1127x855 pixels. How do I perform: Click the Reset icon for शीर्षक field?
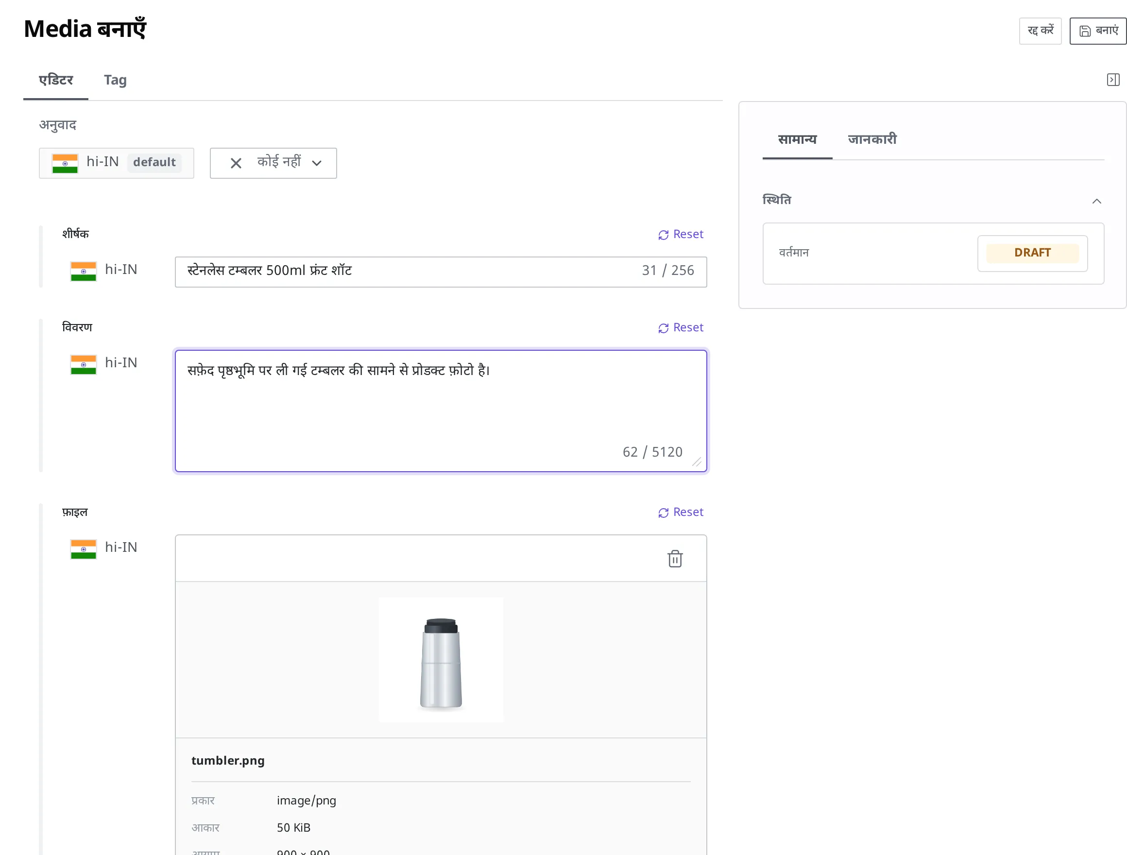pos(663,234)
